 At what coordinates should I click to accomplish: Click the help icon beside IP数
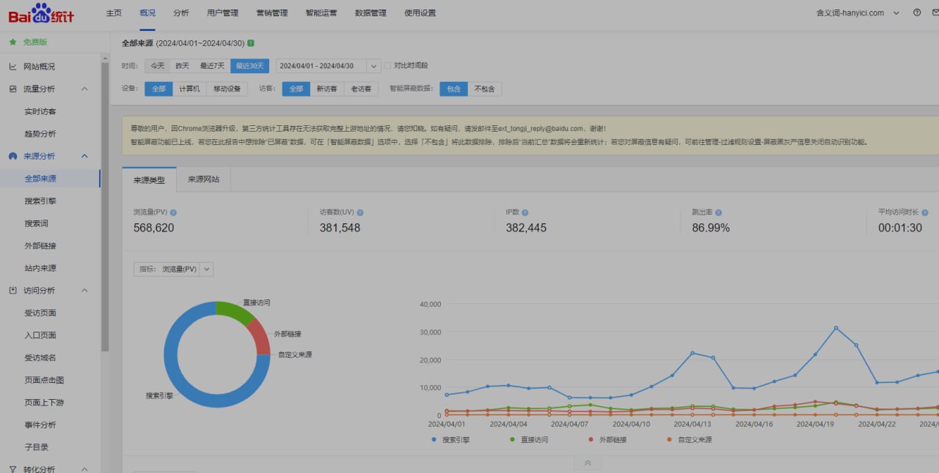(x=525, y=213)
